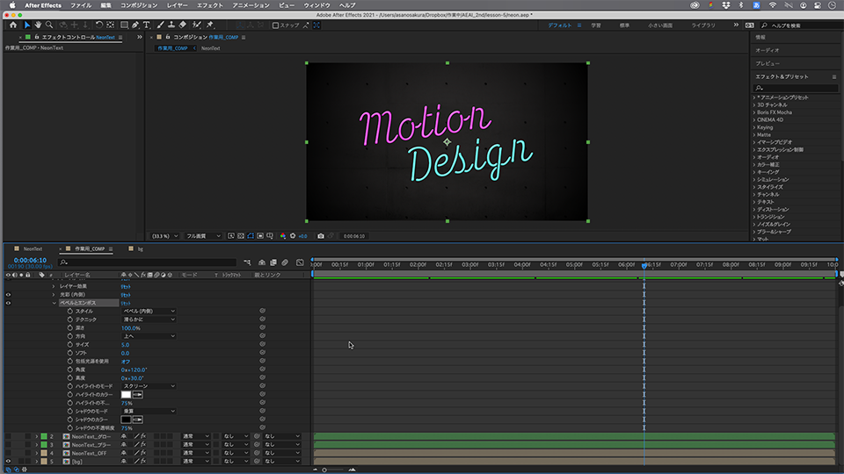Show NeonText_グロー layer visibility box
Screen dimensions: 844x474
[8, 436]
